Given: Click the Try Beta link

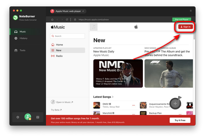Looking at the screenshot, I should pyautogui.click(x=56, y=110).
